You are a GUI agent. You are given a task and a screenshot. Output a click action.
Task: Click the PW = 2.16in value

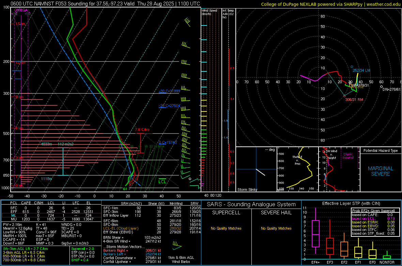coord(13,225)
